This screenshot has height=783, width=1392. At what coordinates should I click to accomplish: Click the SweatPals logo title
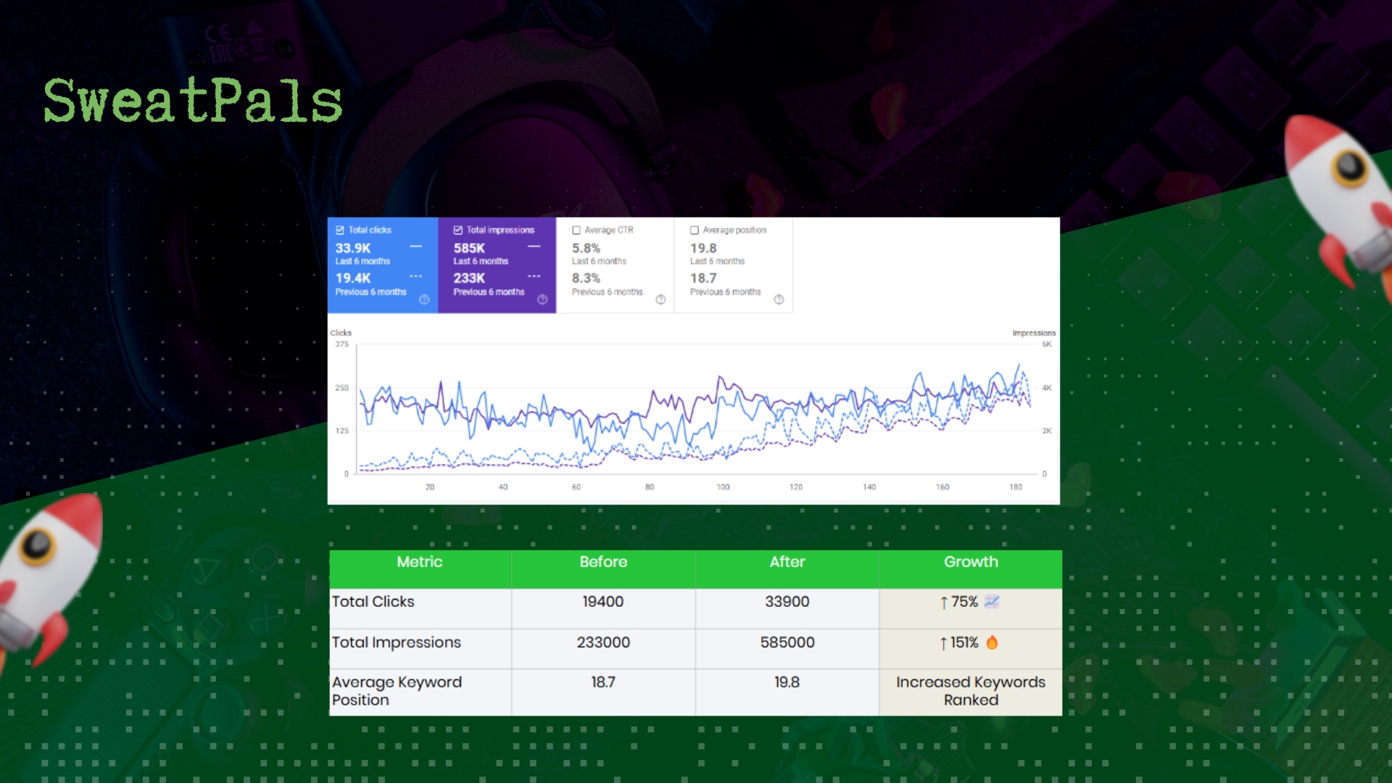(193, 101)
